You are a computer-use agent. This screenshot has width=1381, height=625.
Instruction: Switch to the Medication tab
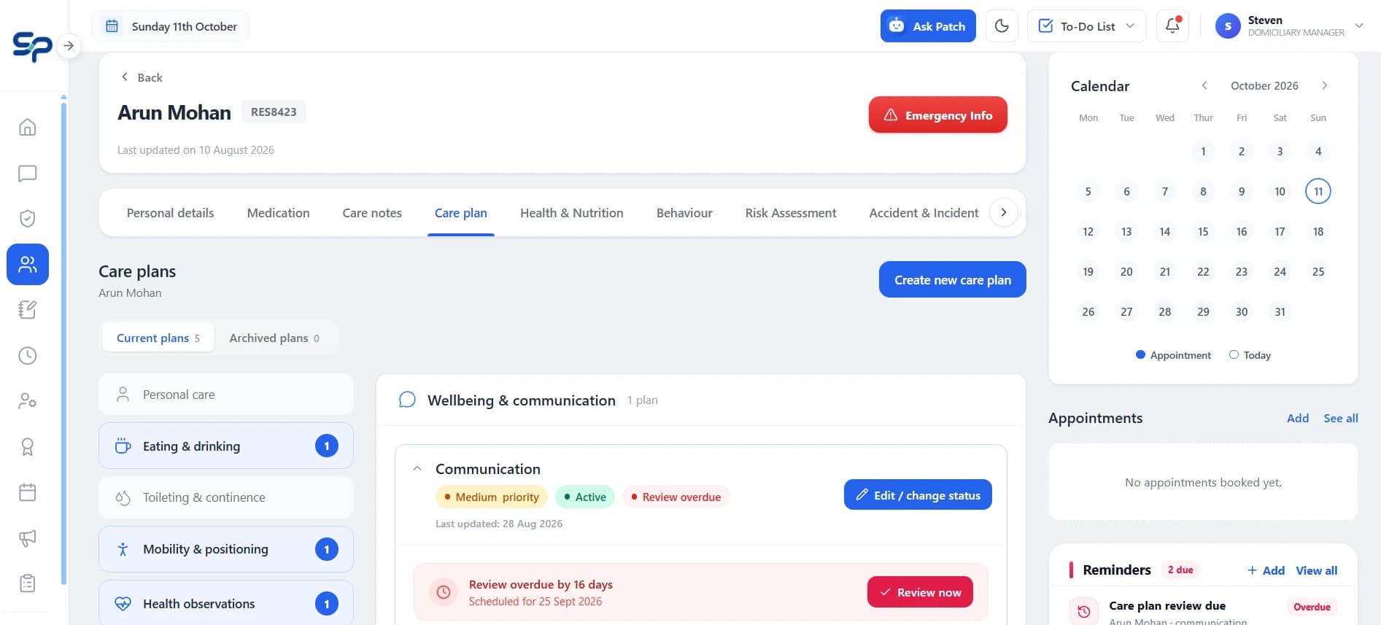tap(278, 213)
